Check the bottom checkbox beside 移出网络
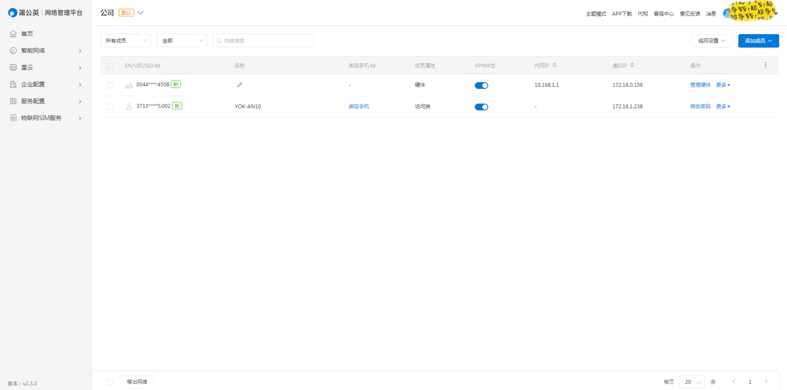The height and width of the screenshot is (390, 787). pos(110,382)
